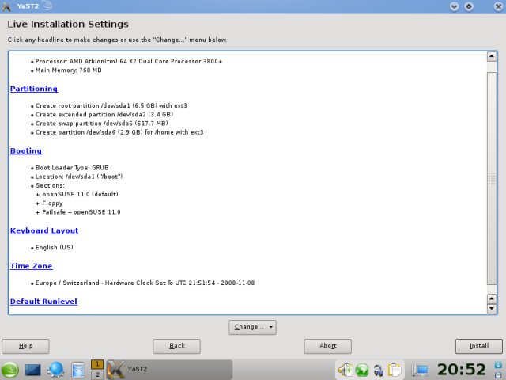
Task: Select text 'Create extended partition /dev/sda2'
Action: [91, 114]
